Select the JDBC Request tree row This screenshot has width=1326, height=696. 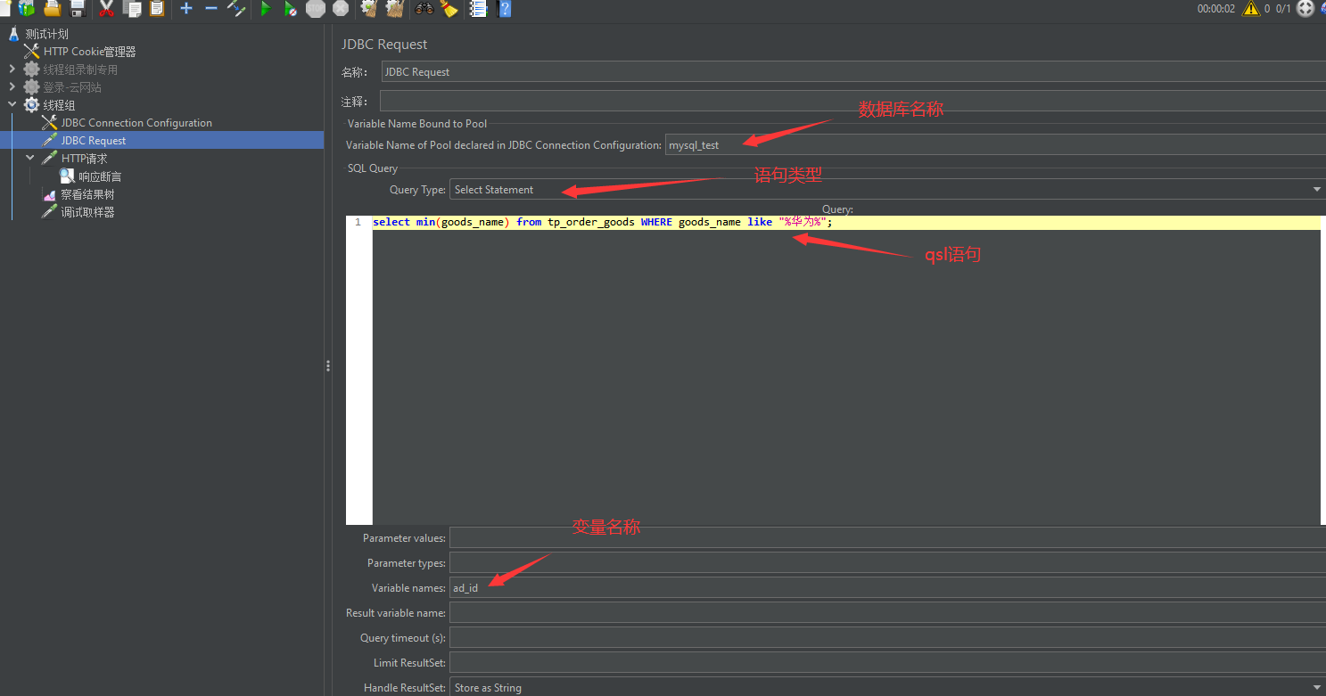161,141
